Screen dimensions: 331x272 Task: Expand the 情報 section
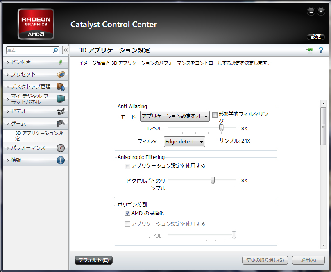point(36,160)
